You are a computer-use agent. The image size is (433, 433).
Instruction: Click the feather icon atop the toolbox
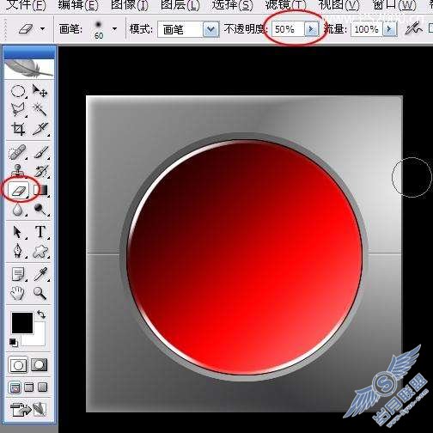pos(29,69)
